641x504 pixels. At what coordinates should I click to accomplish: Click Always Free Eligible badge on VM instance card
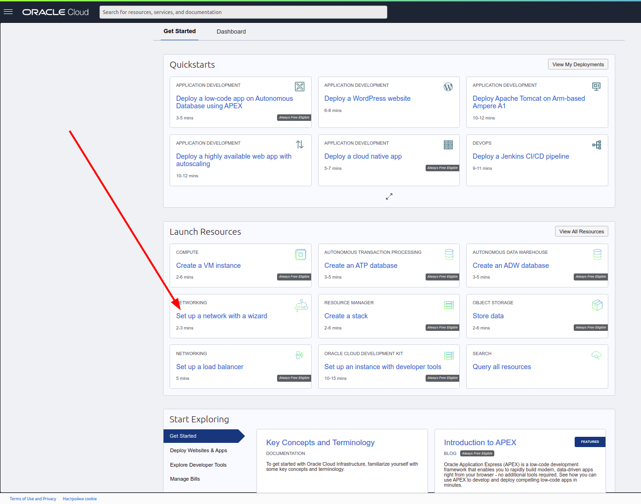click(x=294, y=277)
